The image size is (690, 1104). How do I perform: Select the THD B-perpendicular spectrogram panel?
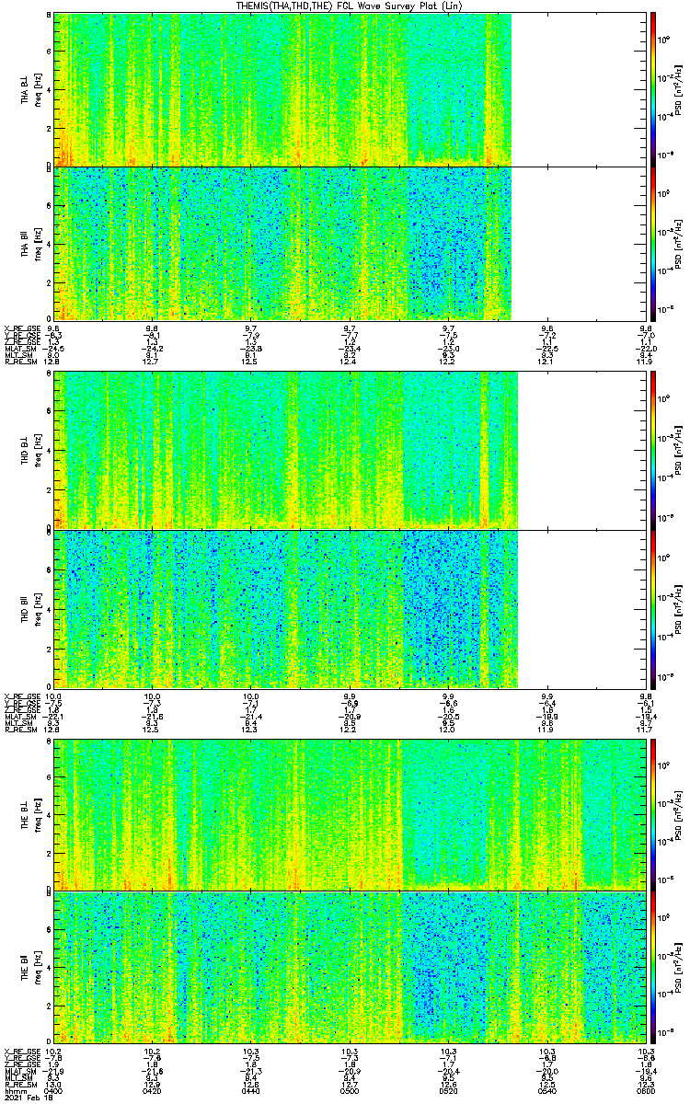[x=351, y=450]
